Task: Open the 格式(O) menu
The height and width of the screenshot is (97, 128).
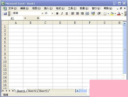Action: point(60,8)
